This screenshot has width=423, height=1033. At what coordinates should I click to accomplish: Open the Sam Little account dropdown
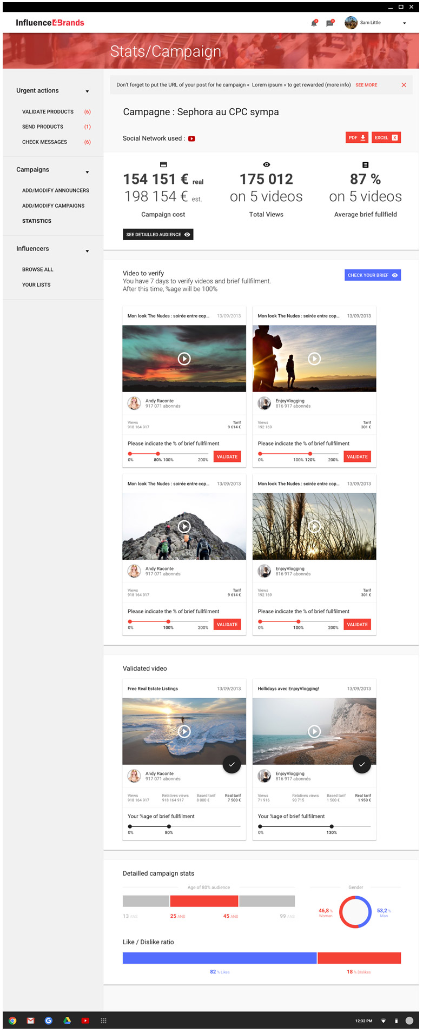pos(404,23)
